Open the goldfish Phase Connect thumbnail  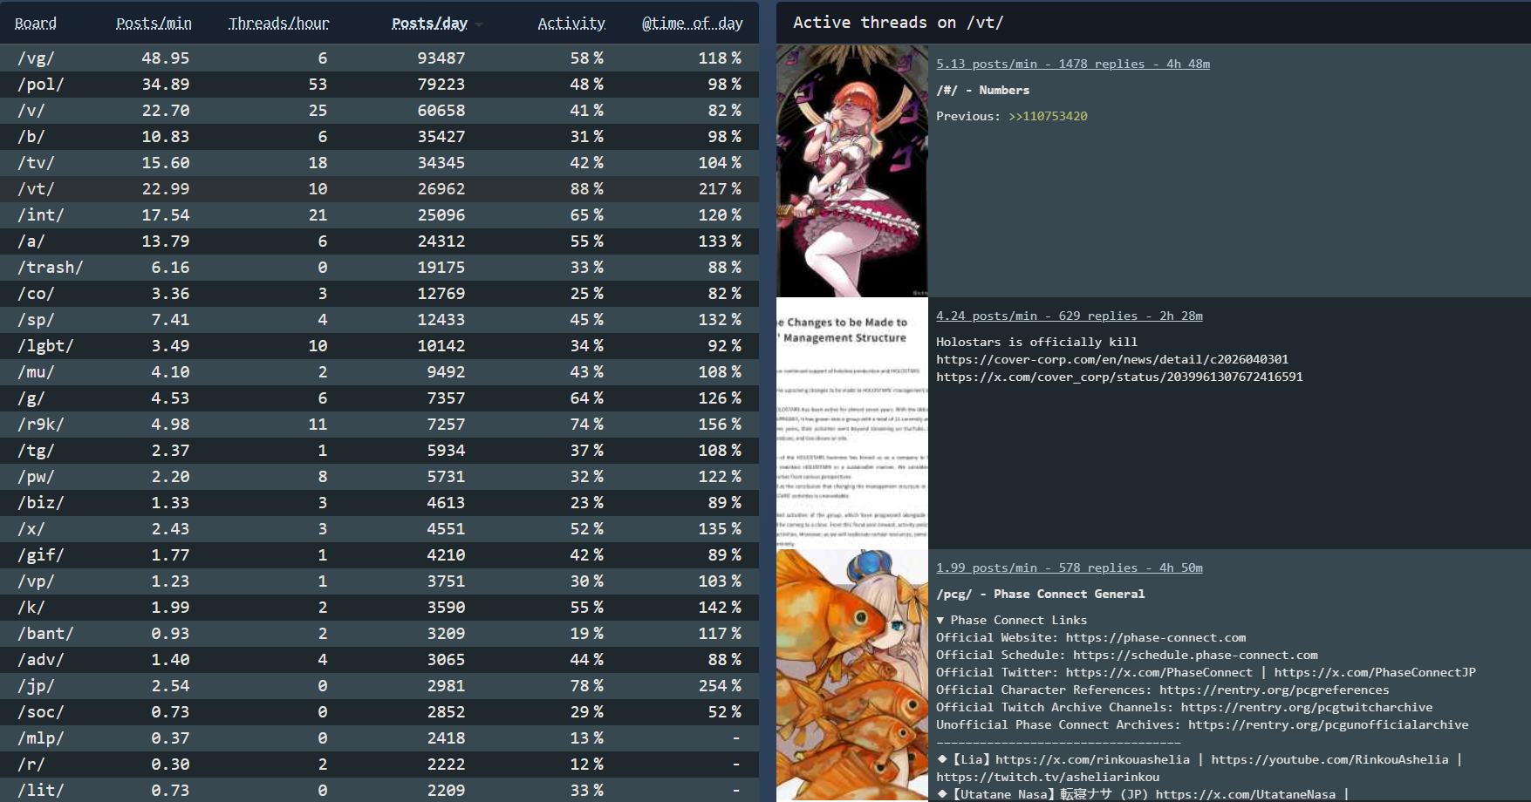point(852,675)
